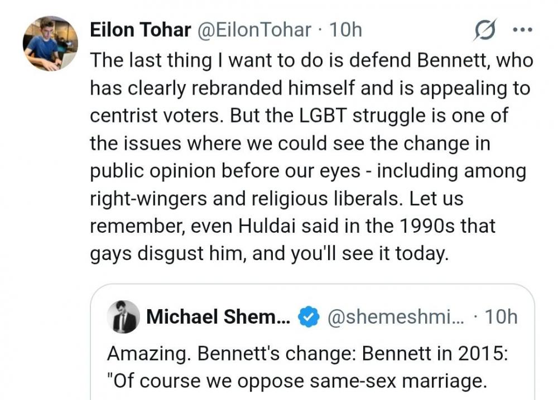Viewport: 558px width, 400px height.
Task: Click Michael Shemesh's small avatar
Action: pyautogui.click(x=123, y=318)
